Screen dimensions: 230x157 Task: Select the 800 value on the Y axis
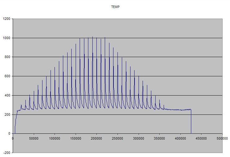click(7, 57)
